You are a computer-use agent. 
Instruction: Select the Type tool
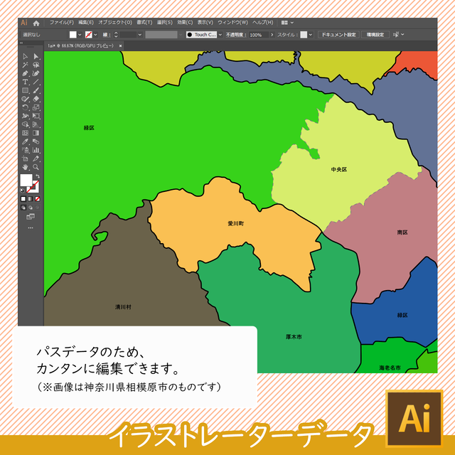point(26,82)
